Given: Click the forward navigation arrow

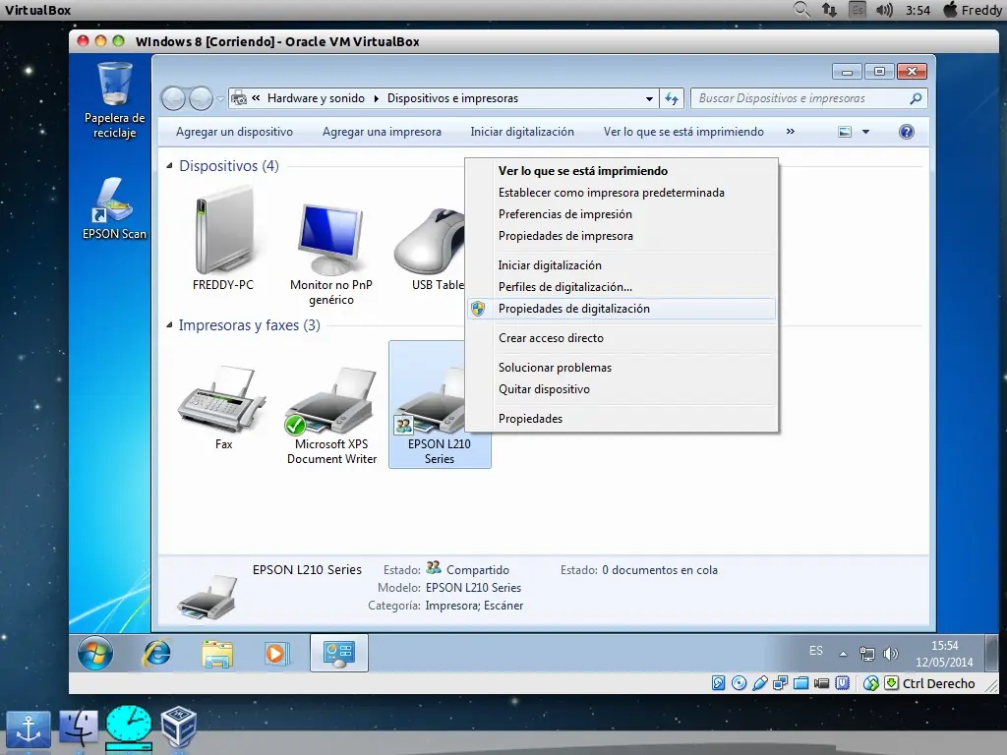Looking at the screenshot, I should (x=201, y=98).
